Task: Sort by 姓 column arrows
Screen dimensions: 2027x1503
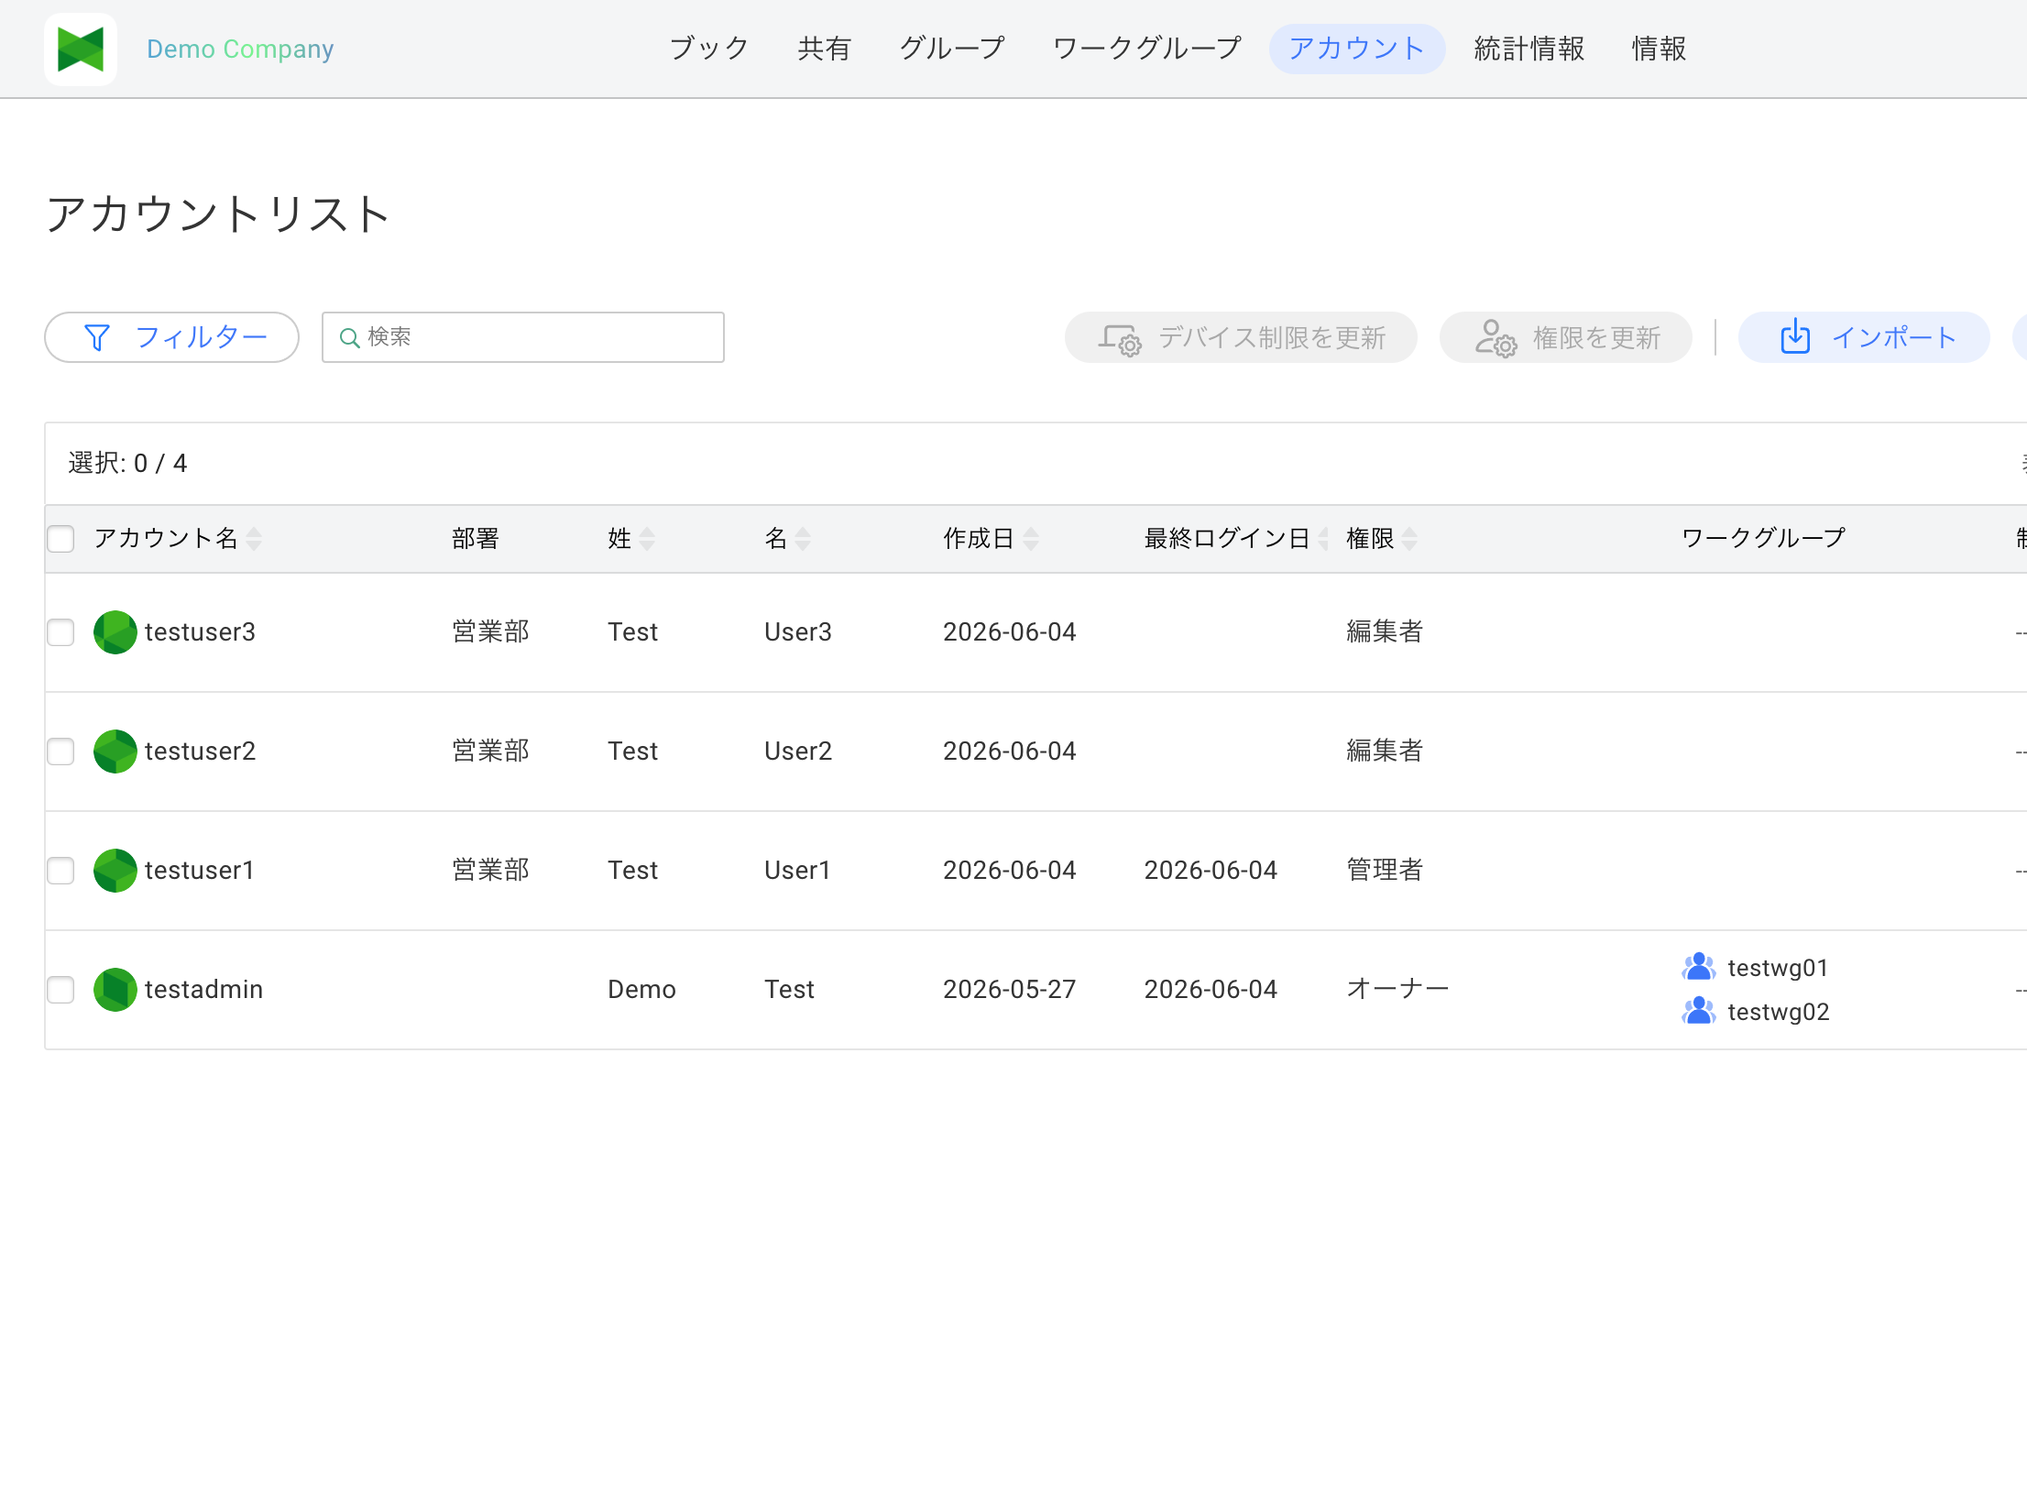Action: point(647,539)
